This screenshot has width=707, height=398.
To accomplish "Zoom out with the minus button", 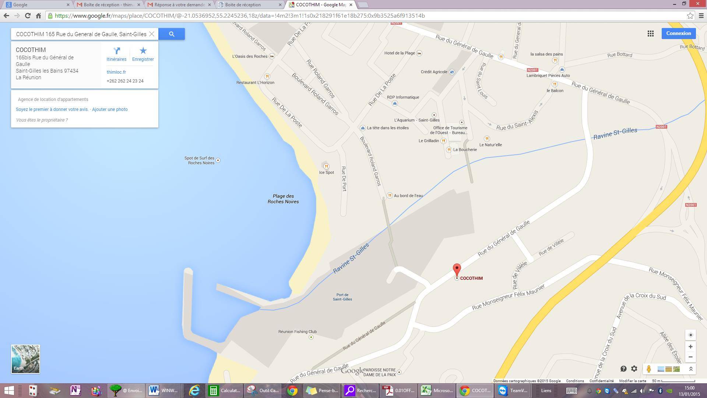I will tap(690, 357).
